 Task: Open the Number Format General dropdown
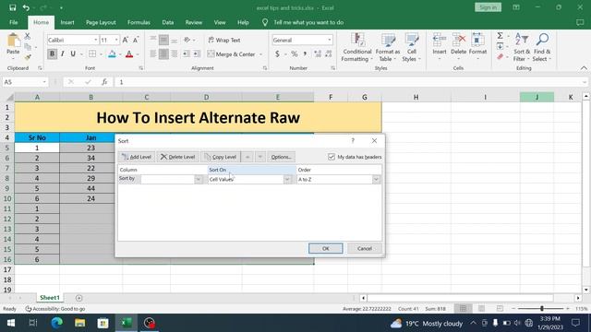point(330,40)
